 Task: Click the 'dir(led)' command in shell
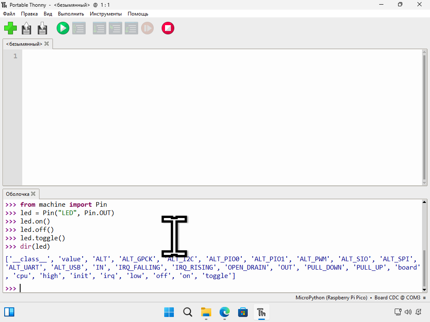(x=35, y=247)
